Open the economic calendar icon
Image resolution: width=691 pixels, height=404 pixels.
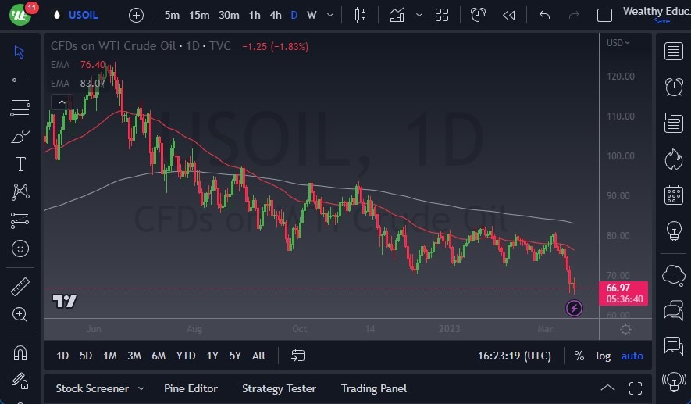673,195
